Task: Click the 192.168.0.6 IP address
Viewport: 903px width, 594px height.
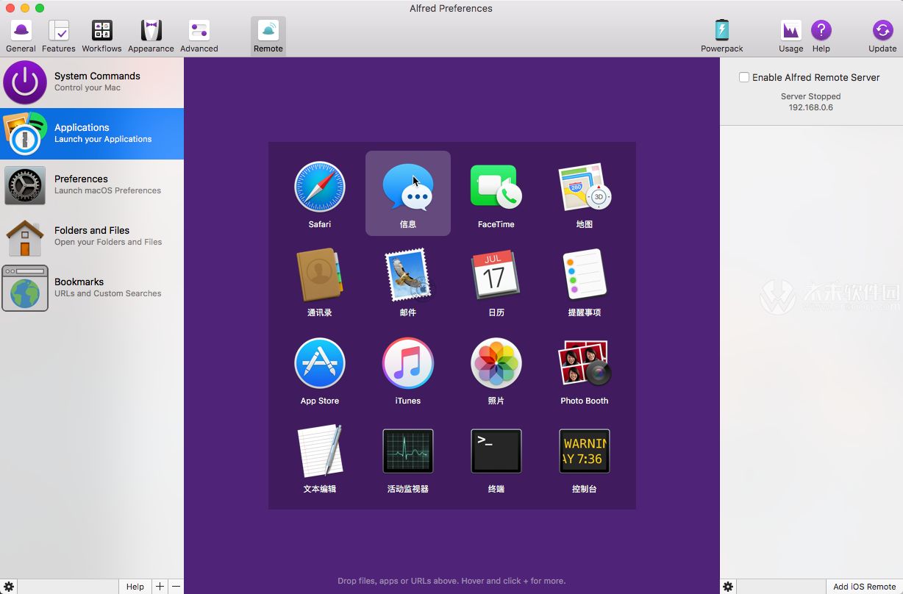Action: pos(810,107)
